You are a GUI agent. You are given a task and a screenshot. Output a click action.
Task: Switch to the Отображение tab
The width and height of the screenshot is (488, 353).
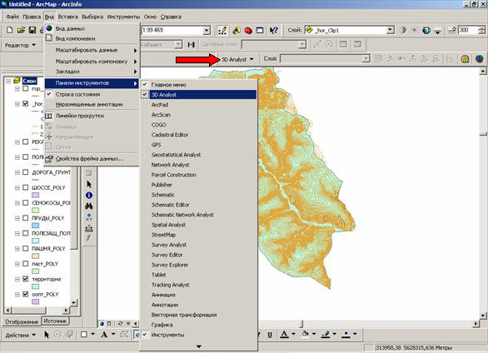click(x=22, y=321)
